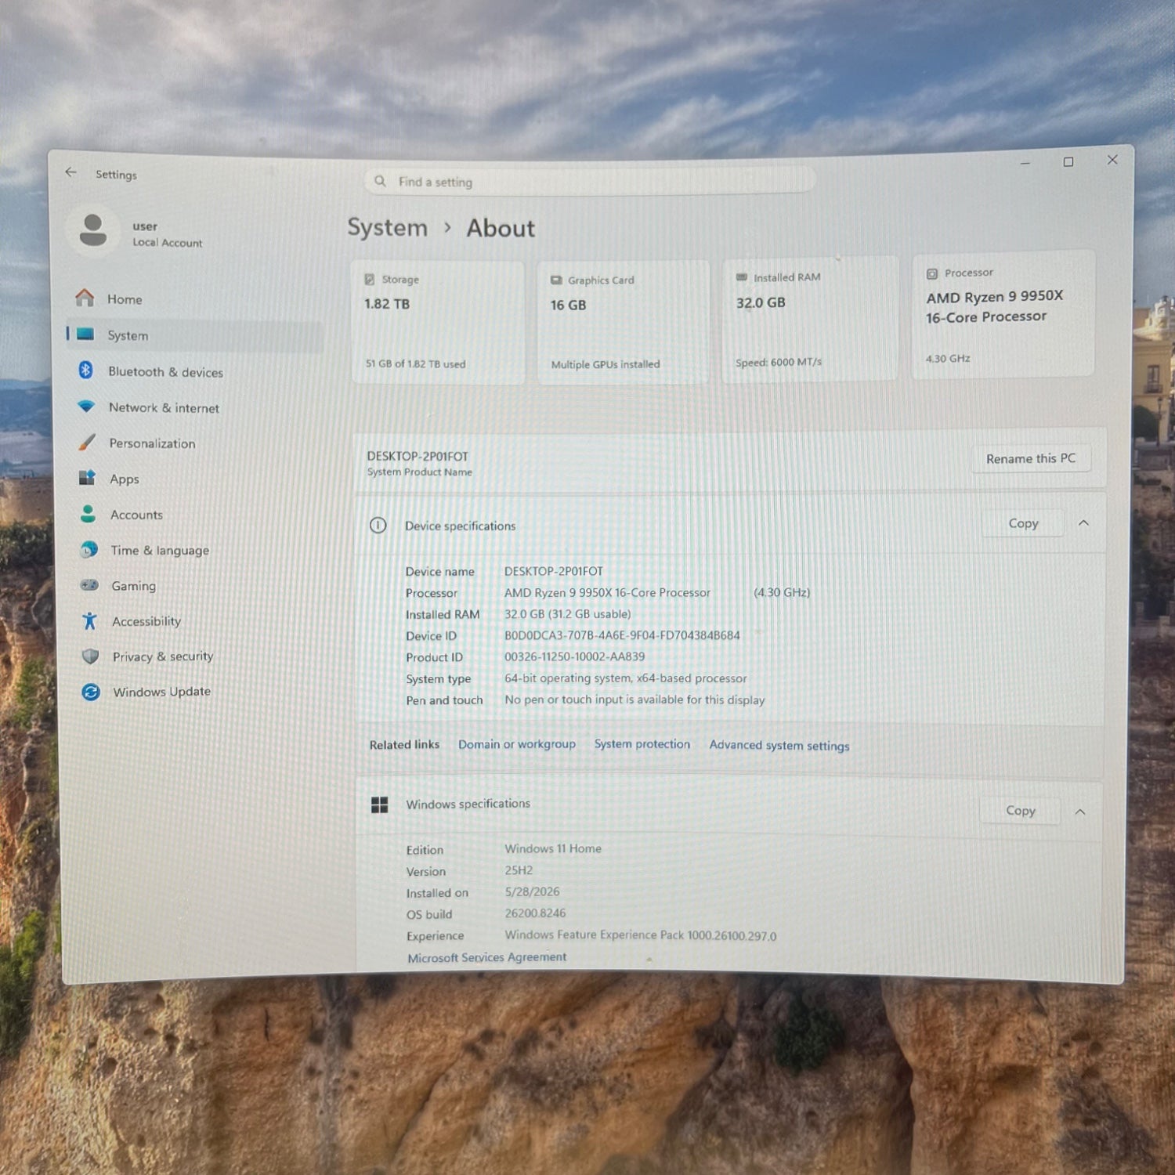Click the 32.0 GB (31.2 GB usable) value
Screen dimensions: 1175x1175
(568, 614)
